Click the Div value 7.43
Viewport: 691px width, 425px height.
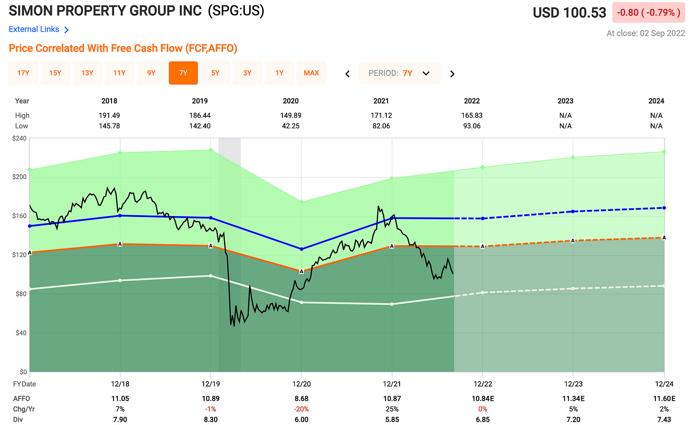pos(664,419)
